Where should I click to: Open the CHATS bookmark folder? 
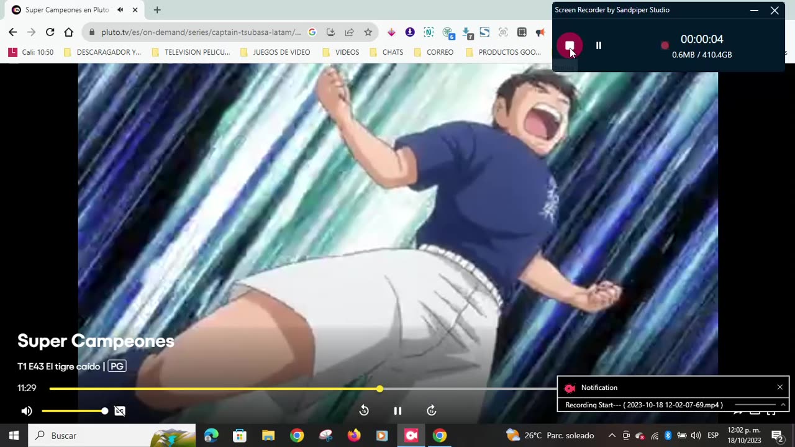click(386, 52)
